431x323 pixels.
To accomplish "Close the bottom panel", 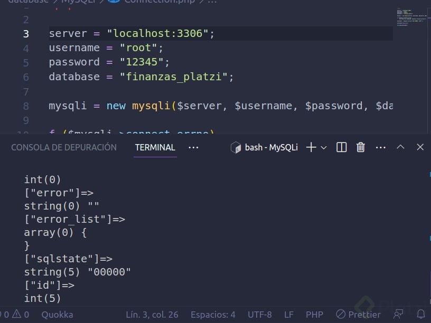I will 420,147.
